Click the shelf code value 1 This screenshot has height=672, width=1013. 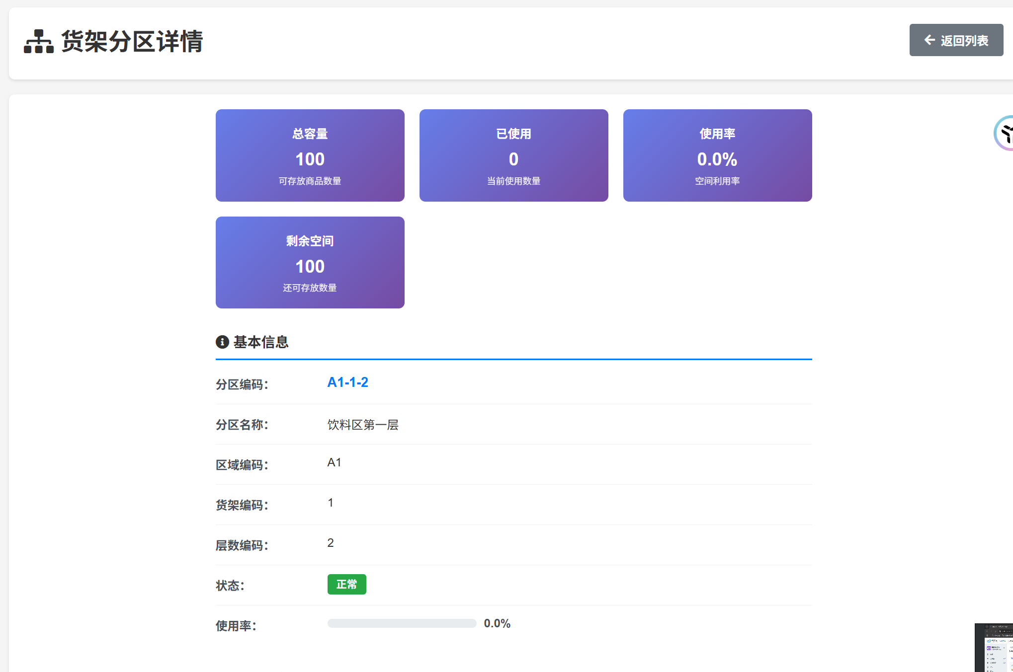330,502
